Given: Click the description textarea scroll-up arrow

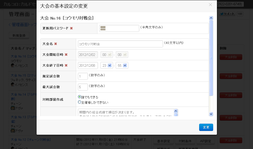Looking at the screenshot, I should point(176,111).
